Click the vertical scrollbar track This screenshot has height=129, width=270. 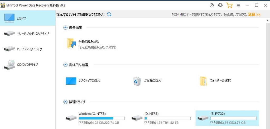click(268, 76)
